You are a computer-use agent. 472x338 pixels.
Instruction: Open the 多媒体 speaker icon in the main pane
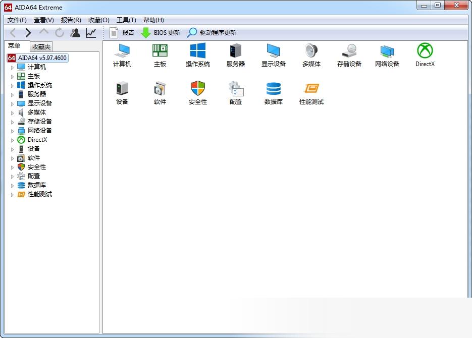311,51
